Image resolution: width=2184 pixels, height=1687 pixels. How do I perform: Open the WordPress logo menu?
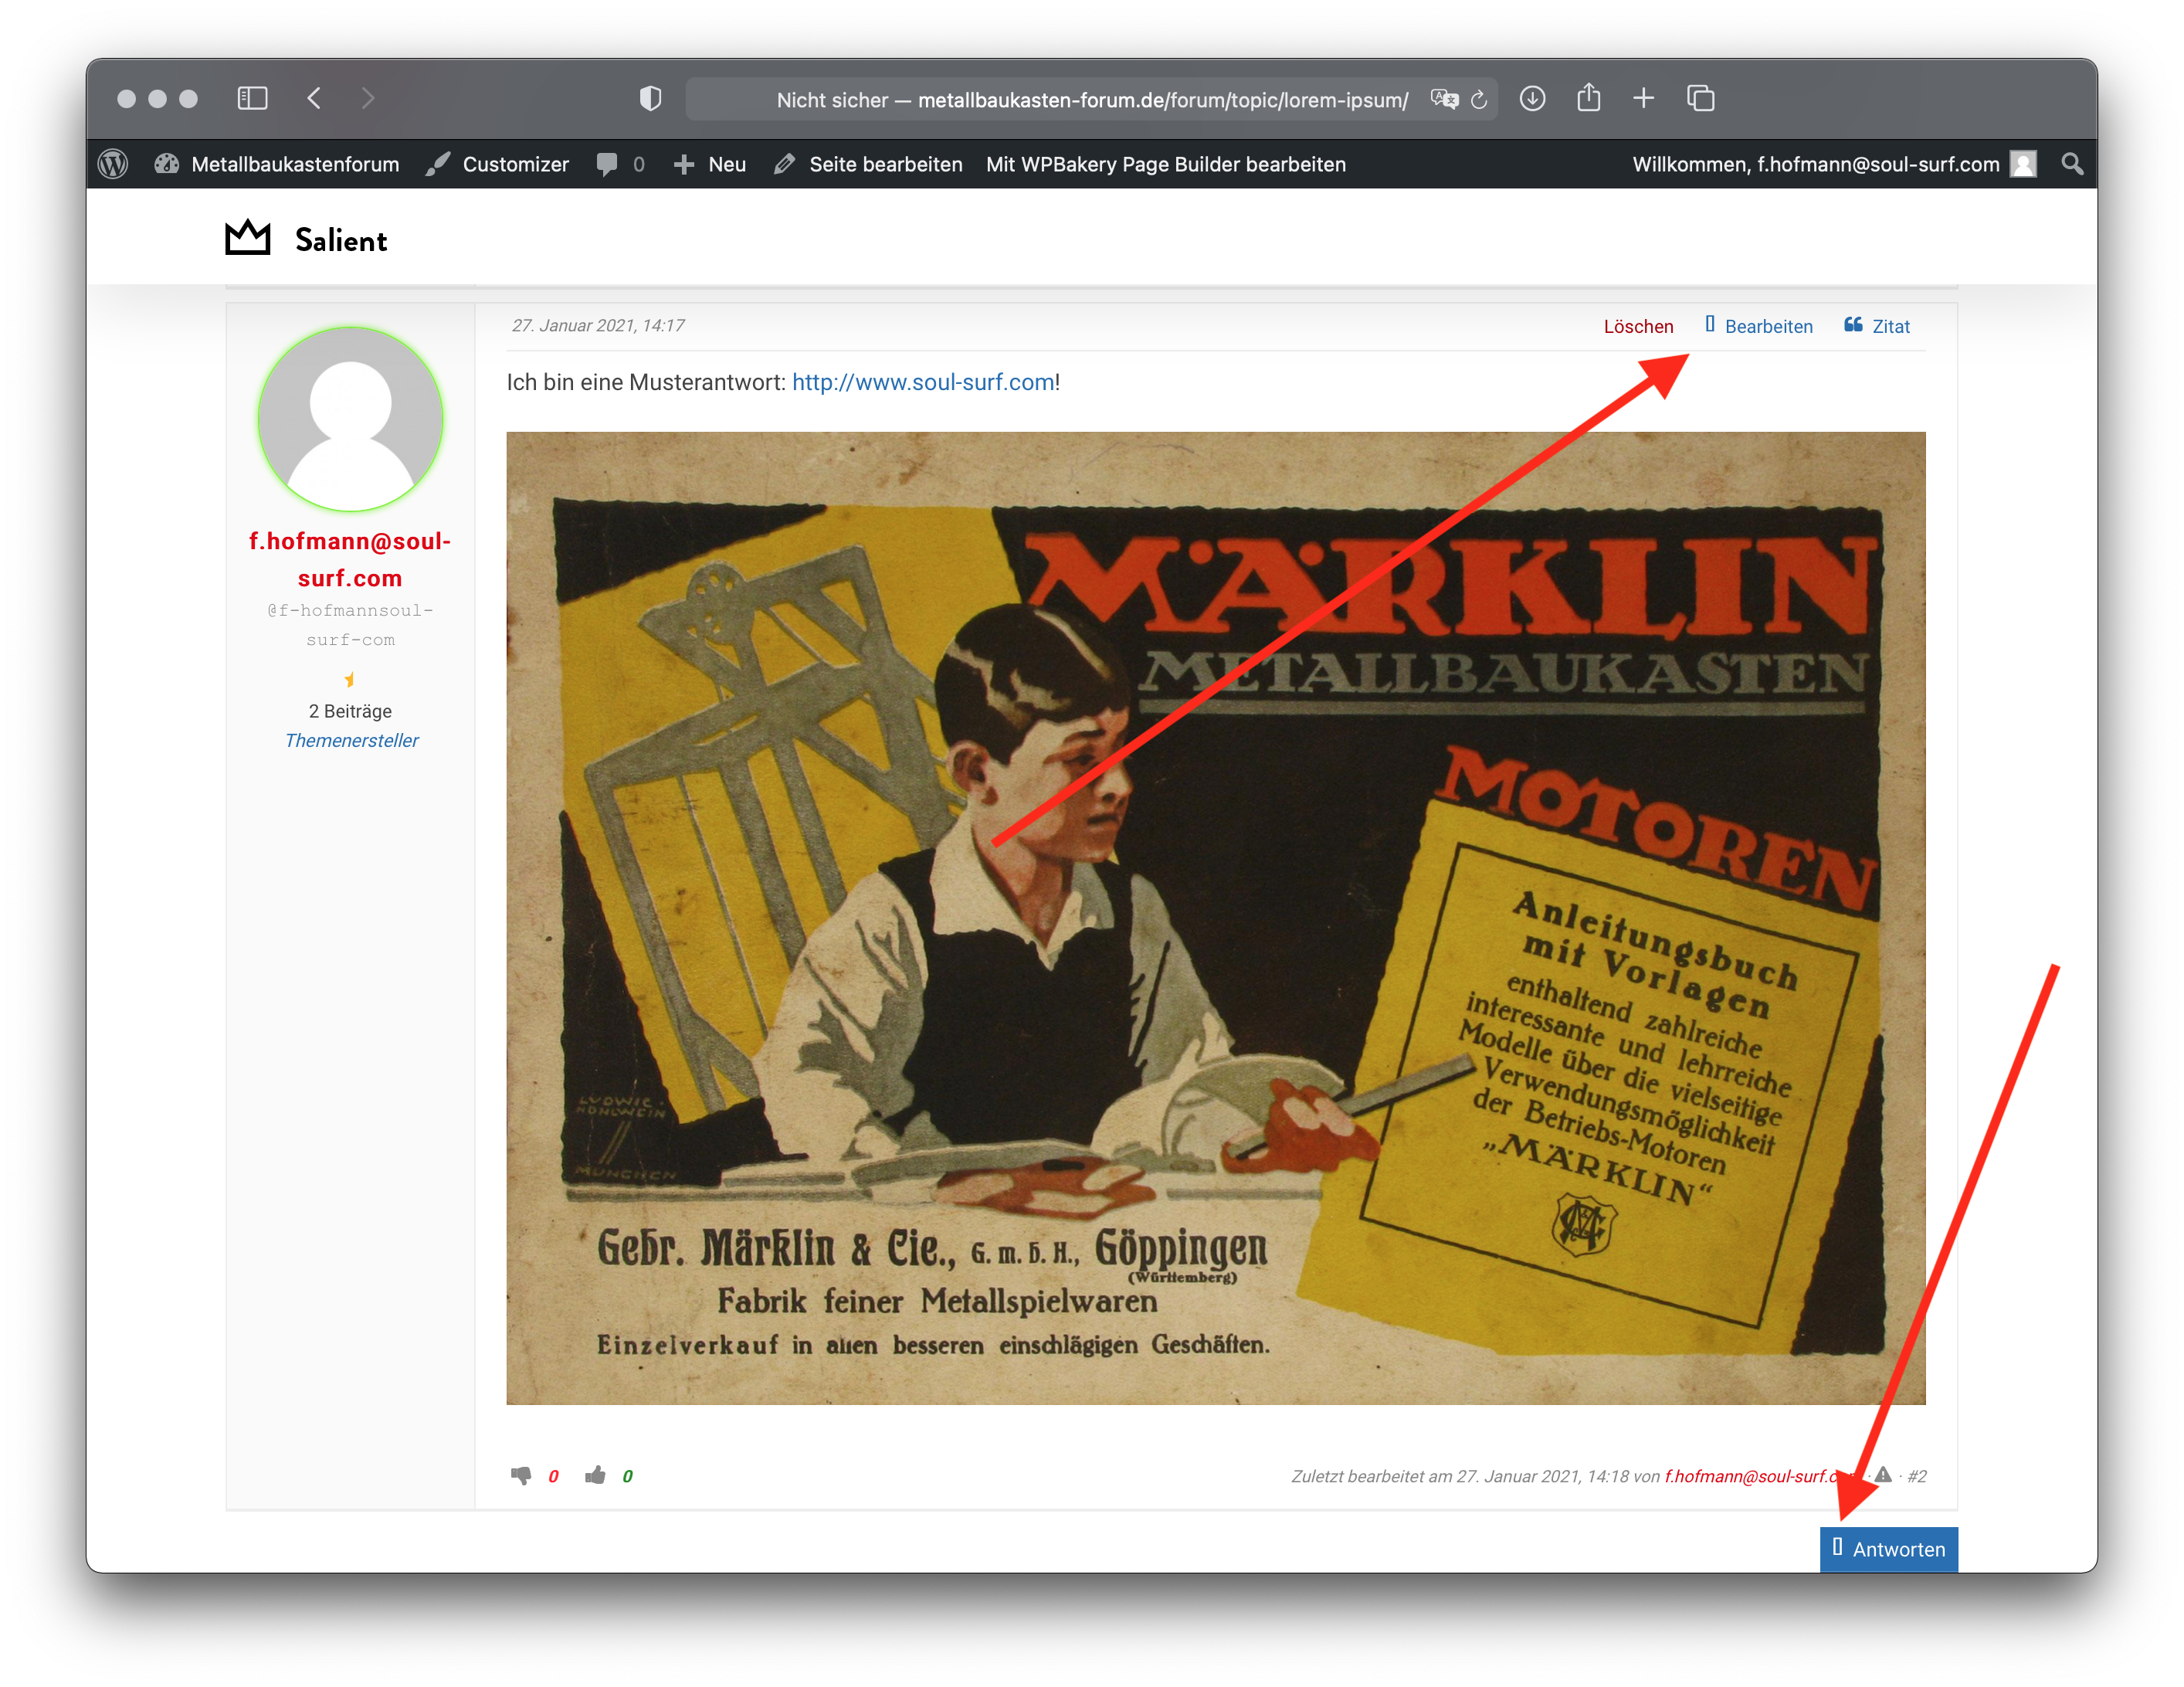coord(113,164)
